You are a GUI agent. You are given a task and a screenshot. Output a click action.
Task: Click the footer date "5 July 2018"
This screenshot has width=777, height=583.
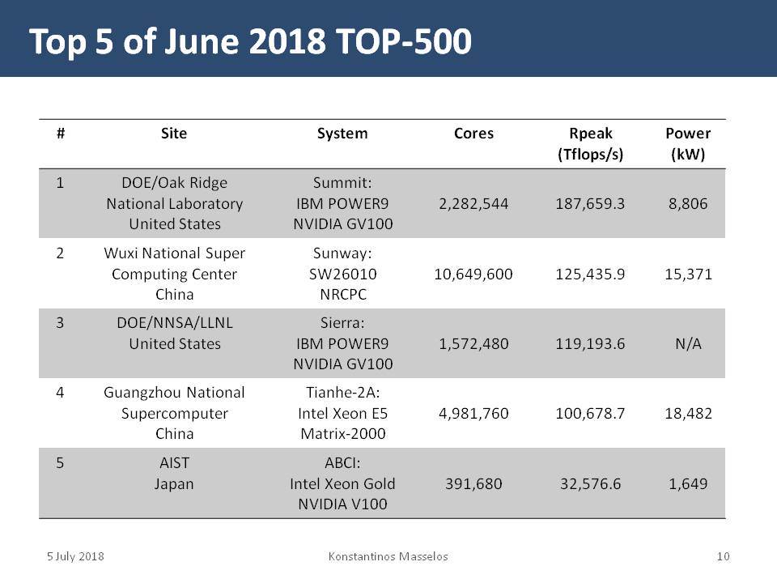(x=75, y=557)
